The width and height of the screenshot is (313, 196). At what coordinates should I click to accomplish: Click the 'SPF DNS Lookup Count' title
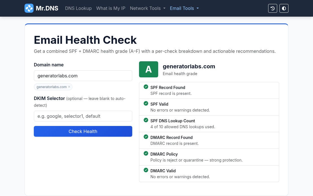173,121
